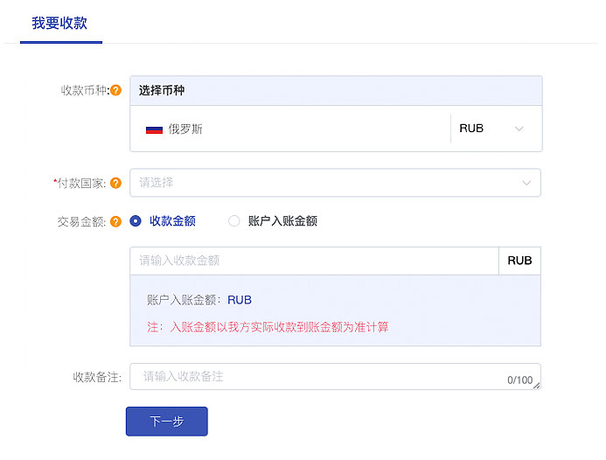Viewport: 606px width, 460px height.
Task: Click the 俄罗斯 country name
Action: click(x=185, y=129)
